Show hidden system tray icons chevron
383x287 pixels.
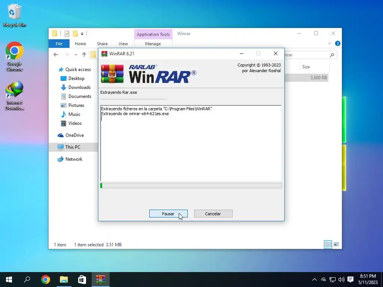tap(314, 280)
